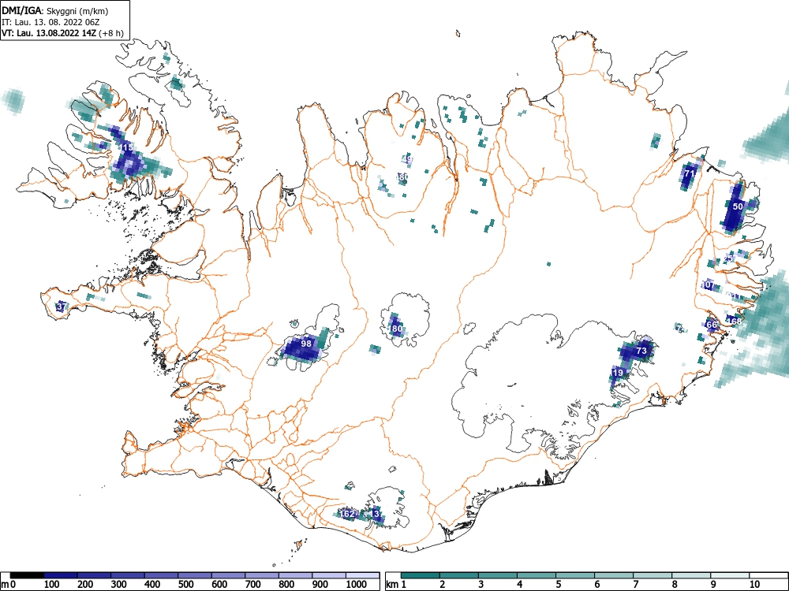Click the map value 25 in the Eastfjords
This screenshot has width=789, height=591.
tap(728, 258)
